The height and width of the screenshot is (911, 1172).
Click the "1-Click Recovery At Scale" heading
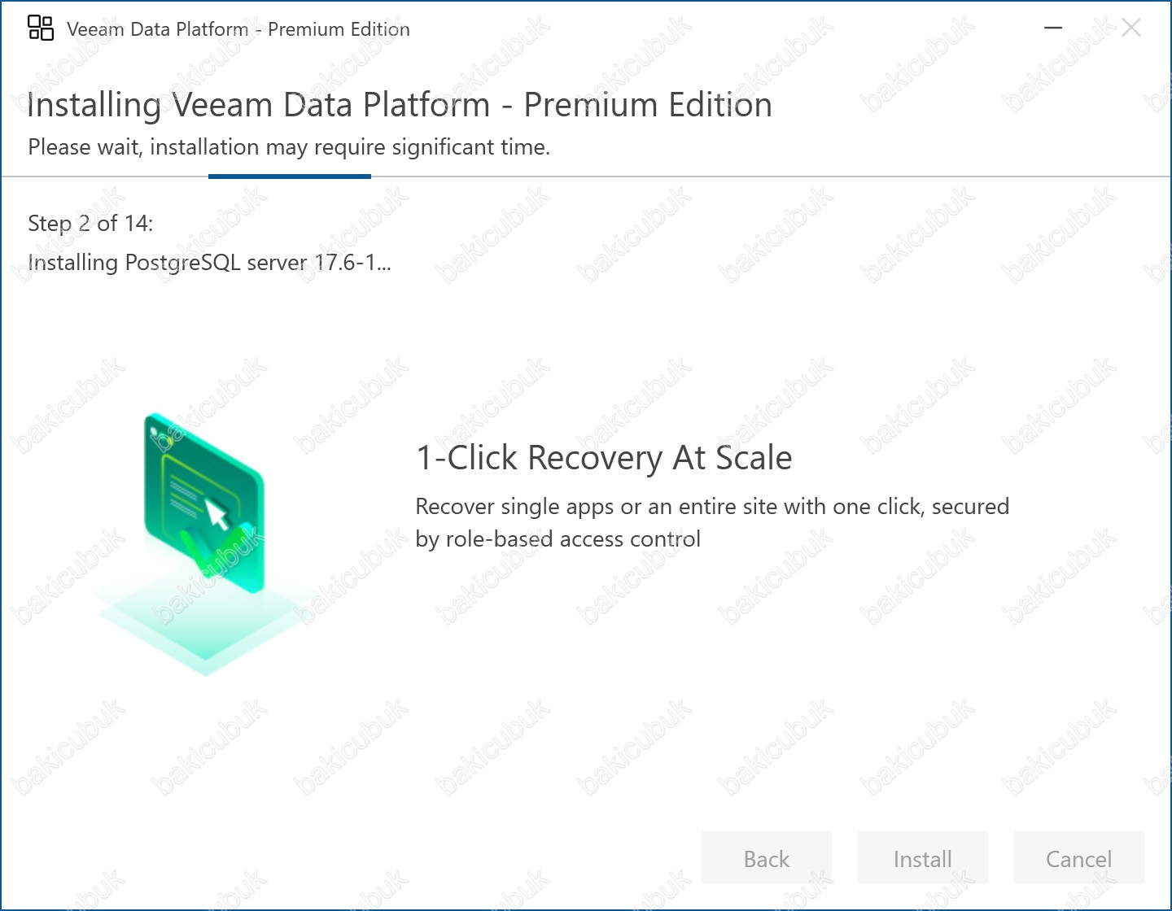603,458
